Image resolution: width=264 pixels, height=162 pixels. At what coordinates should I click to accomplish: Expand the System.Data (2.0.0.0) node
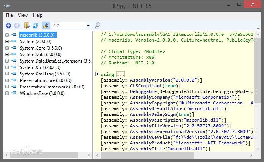tap(7, 55)
